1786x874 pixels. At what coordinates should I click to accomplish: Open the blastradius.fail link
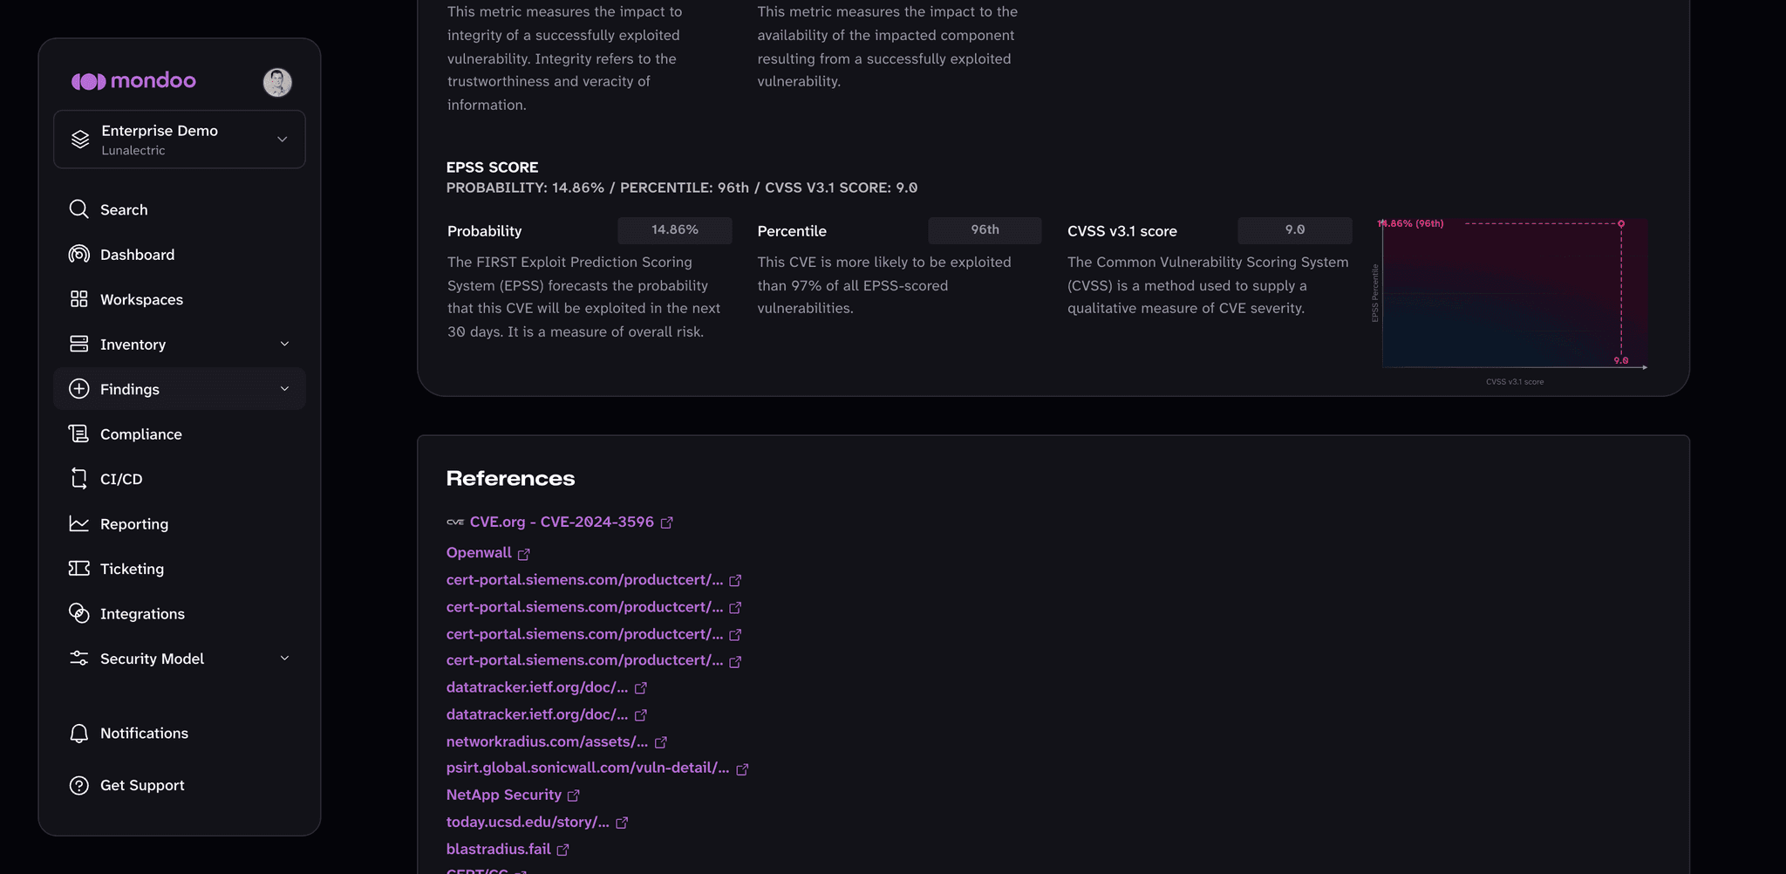499,849
